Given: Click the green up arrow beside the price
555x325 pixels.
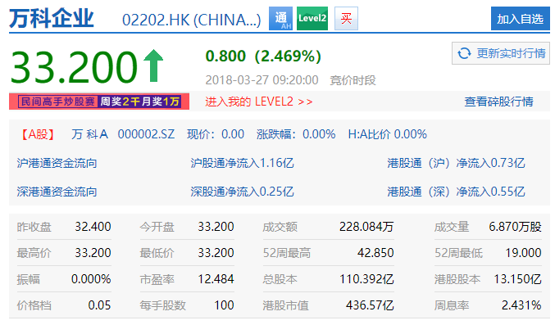Looking at the screenshot, I should pos(153,65).
